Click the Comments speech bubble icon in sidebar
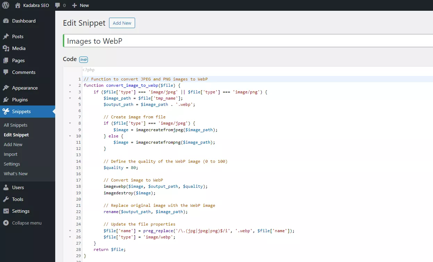Image resolution: width=433 pixels, height=262 pixels. click(6, 72)
